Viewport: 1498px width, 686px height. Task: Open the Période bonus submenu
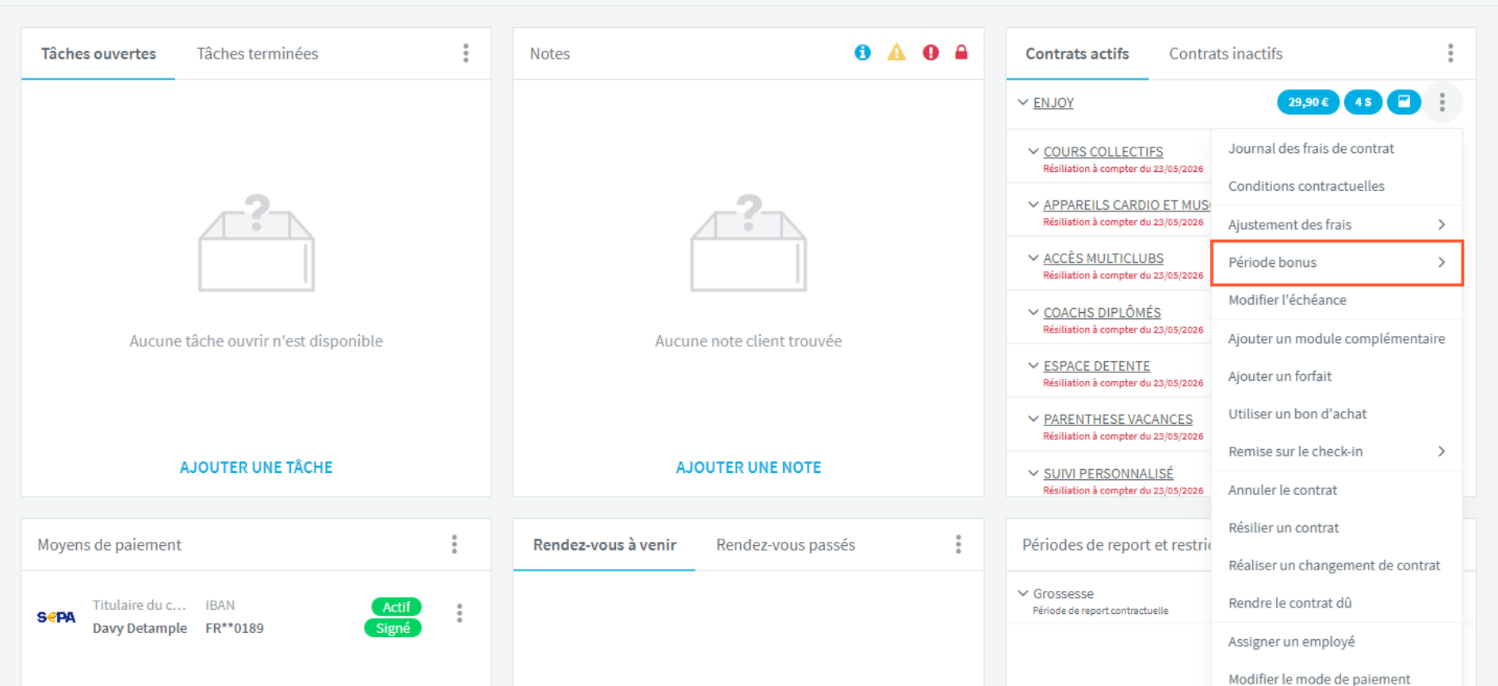pyautogui.click(x=1336, y=262)
